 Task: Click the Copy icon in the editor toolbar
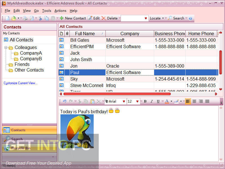coord(86,101)
